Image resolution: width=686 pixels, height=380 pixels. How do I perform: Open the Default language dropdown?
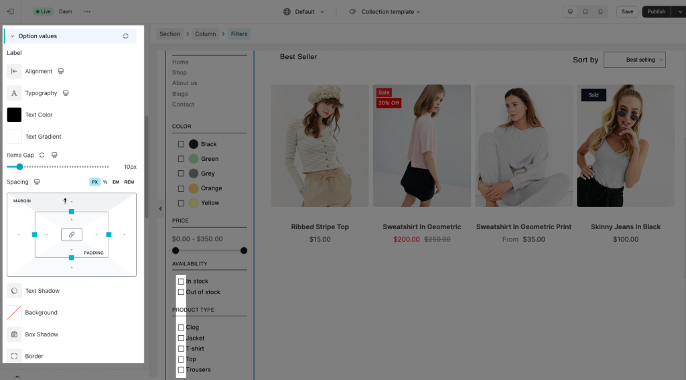tap(304, 12)
